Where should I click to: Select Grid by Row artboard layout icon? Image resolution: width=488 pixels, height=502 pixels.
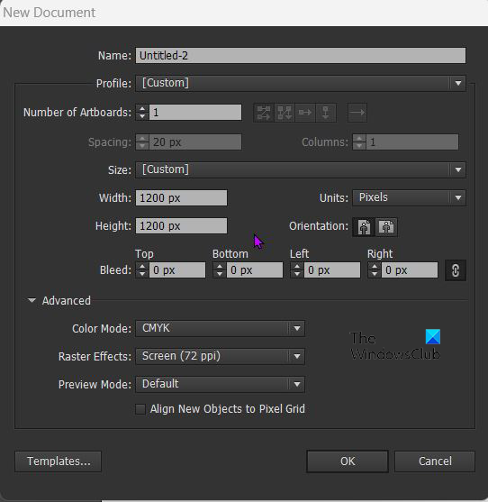[x=264, y=113]
